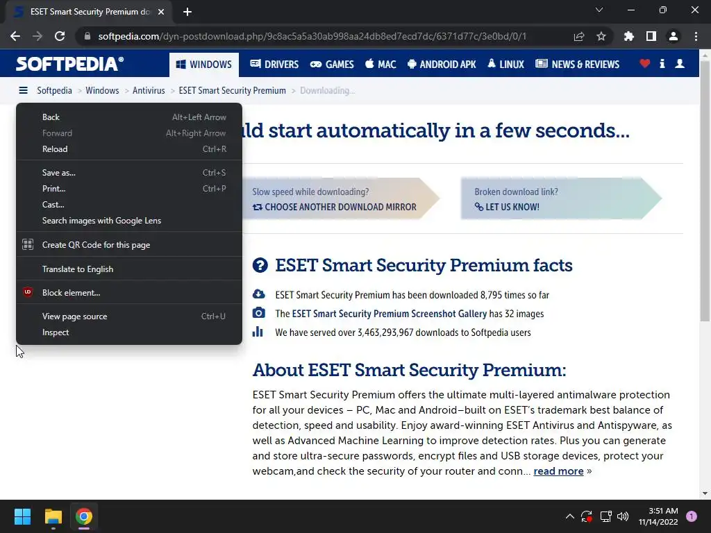Viewport: 711px width, 533px height.
Task: Bookmark this page with the star icon
Action: pos(601,36)
